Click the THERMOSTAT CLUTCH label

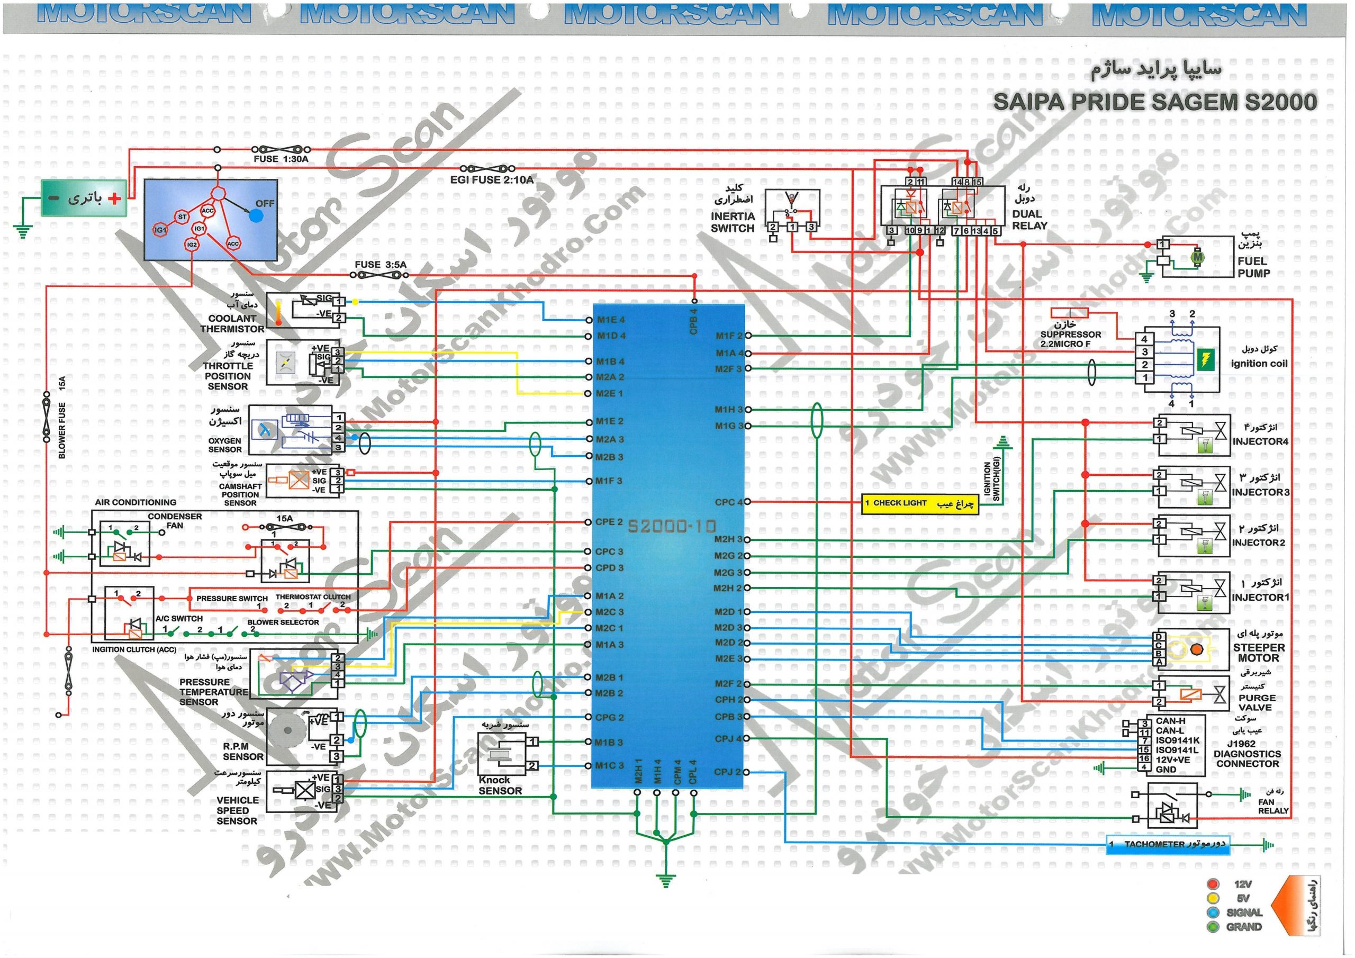(313, 597)
